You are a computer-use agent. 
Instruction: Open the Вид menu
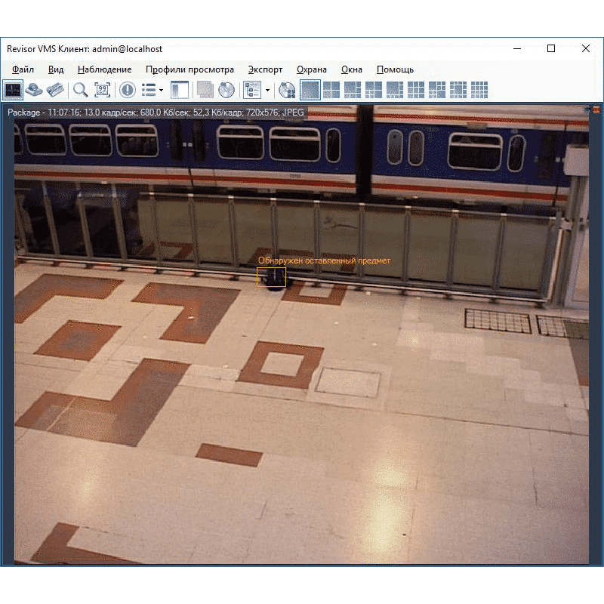point(56,69)
